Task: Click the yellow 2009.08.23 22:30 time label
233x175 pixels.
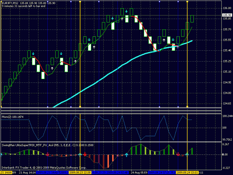Action: click(x=80, y=173)
